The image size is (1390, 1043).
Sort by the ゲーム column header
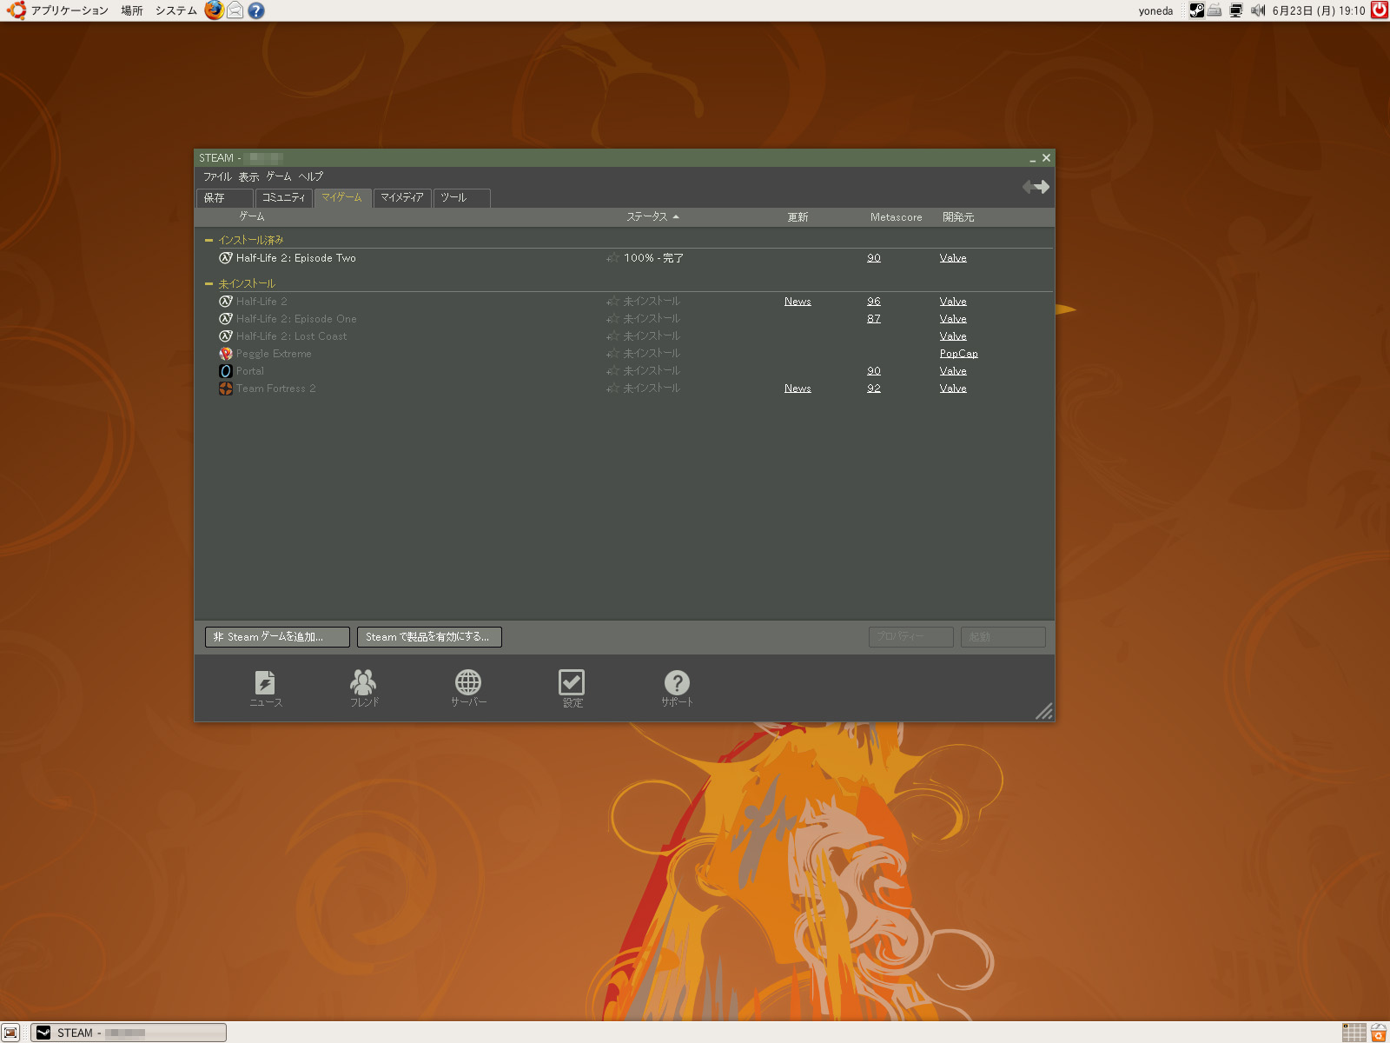click(x=252, y=216)
